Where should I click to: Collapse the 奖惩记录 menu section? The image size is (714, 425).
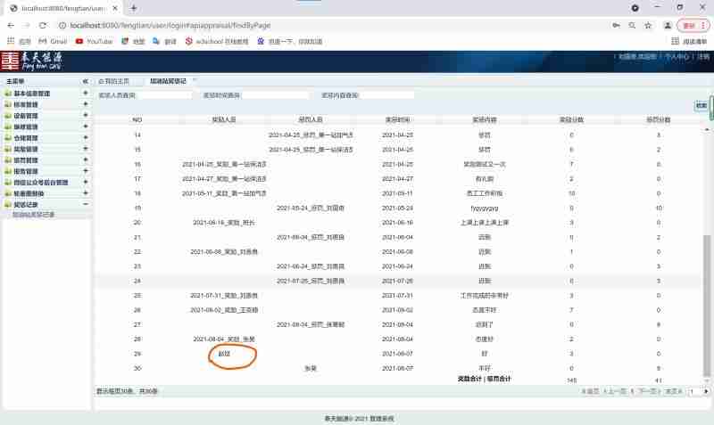85,204
